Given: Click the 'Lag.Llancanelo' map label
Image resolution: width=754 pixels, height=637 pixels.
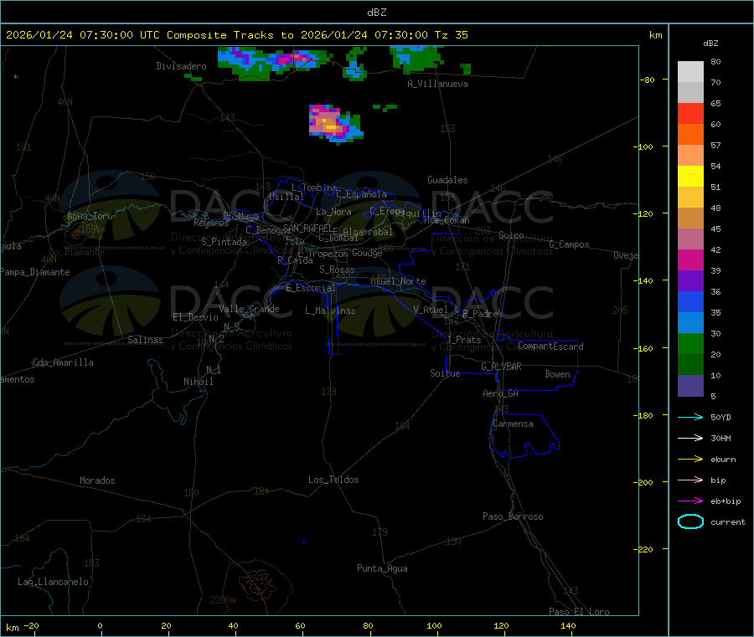Looking at the screenshot, I should point(53,582).
